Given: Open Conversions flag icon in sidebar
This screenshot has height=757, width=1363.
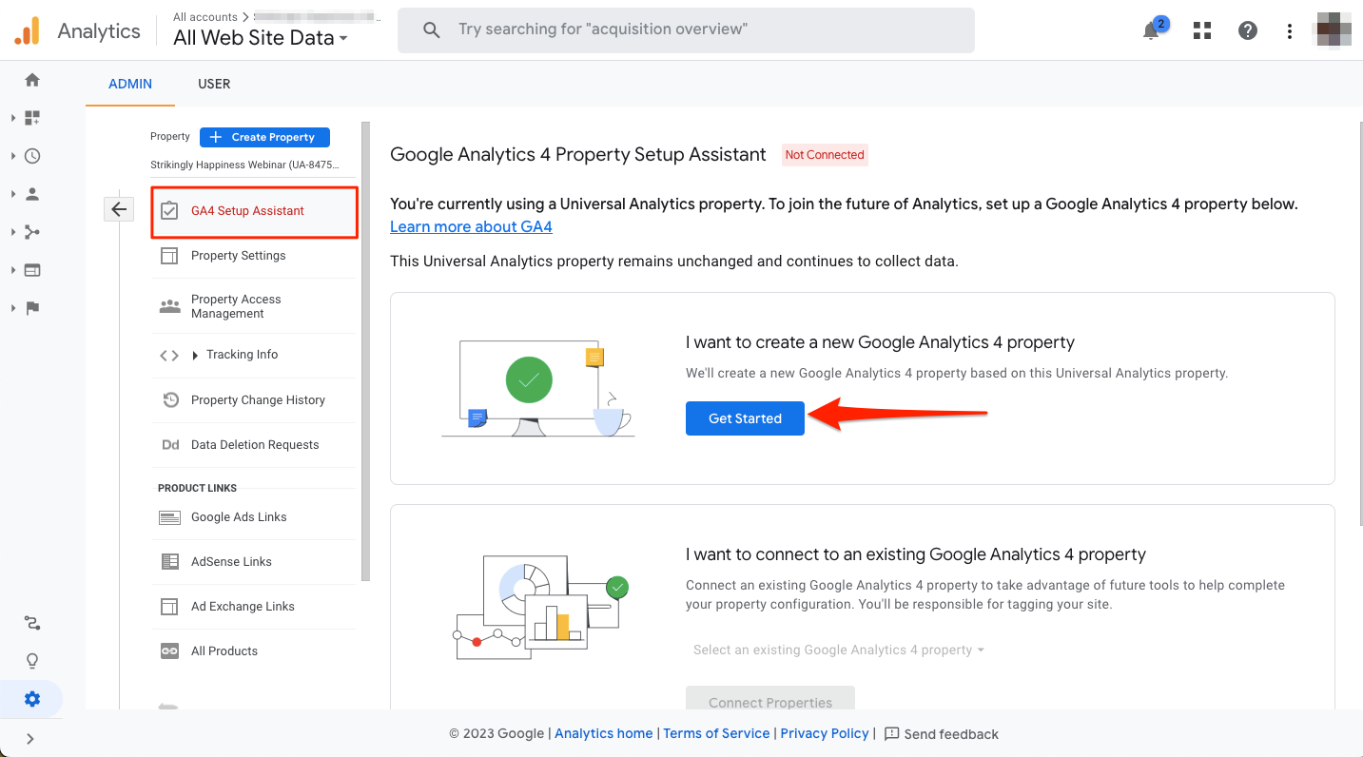Looking at the screenshot, I should [x=32, y=308].
